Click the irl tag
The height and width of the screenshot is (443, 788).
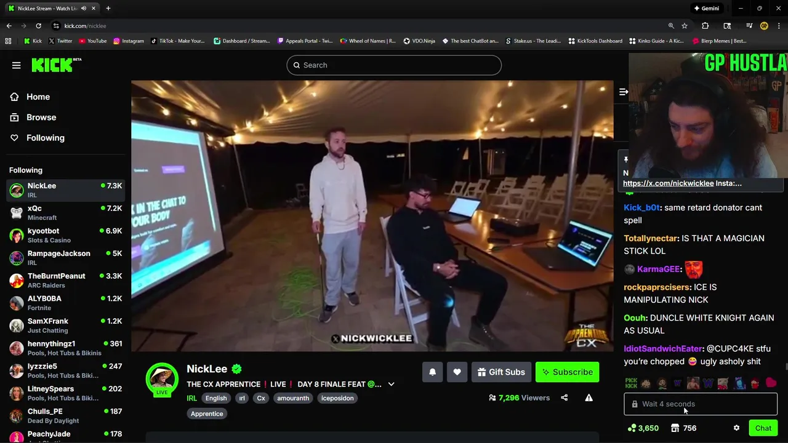[x=242, y=398]
